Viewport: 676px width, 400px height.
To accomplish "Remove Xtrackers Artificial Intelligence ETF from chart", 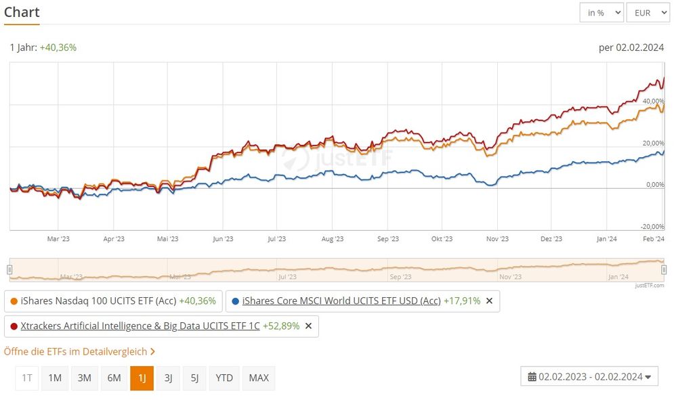I will point(308,326).
